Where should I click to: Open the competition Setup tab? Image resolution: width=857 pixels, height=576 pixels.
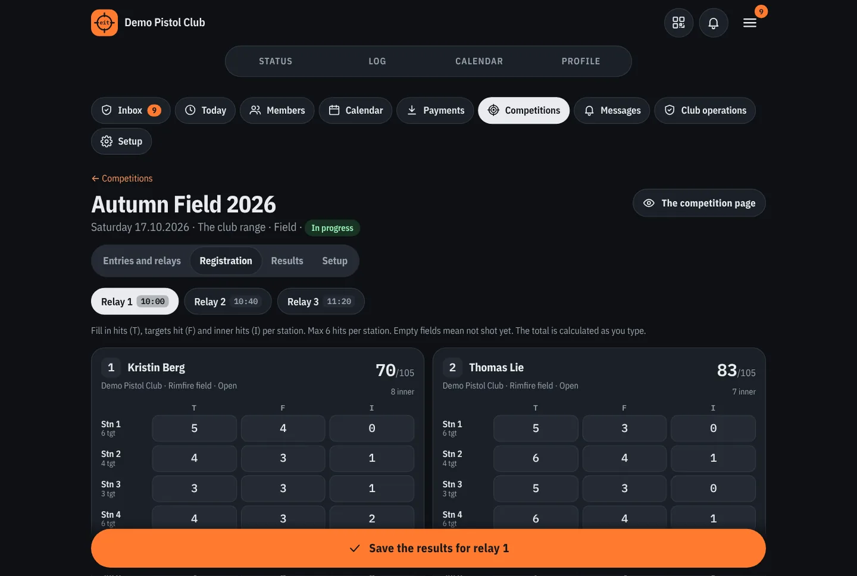click(334, 261)
